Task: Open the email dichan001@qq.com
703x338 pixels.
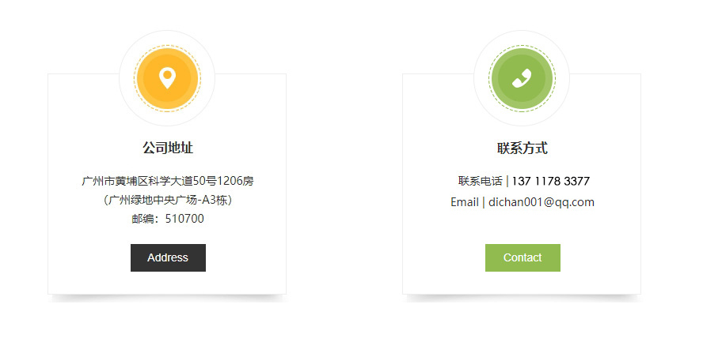Action: click(x=541, y=202)
